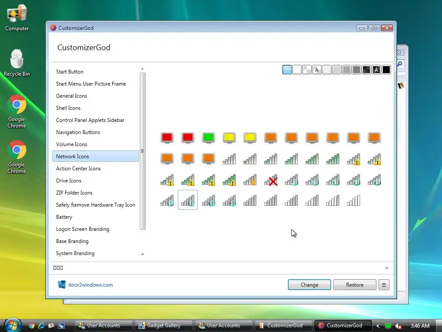442x332 pixels.
Task: Select Volume Icons category
Action: [x=95, y=144]
